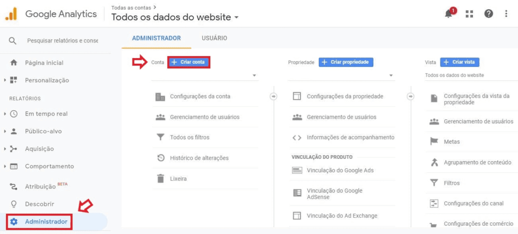Open the Conta account selector dropdown
Image resolution: width=518 pixels, height=234 pixels.
[205, 76]
